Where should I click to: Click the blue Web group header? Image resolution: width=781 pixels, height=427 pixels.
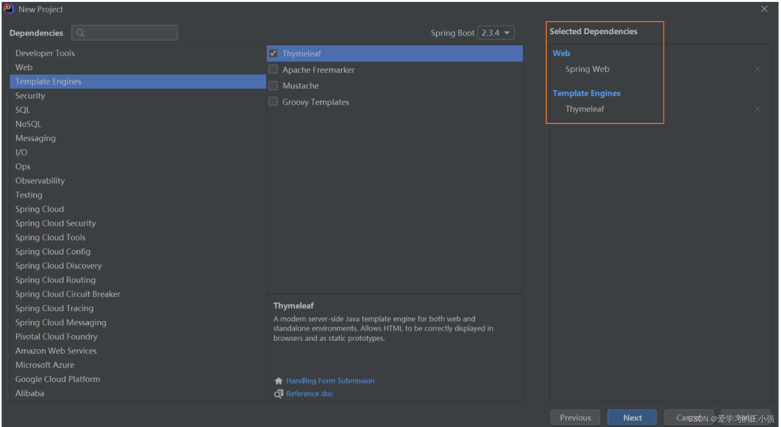pos(561,53)
